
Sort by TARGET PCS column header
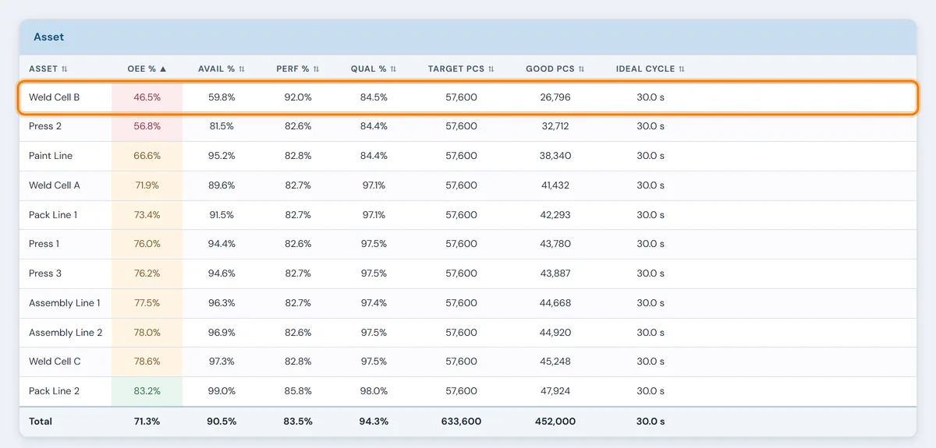[462, 69]
